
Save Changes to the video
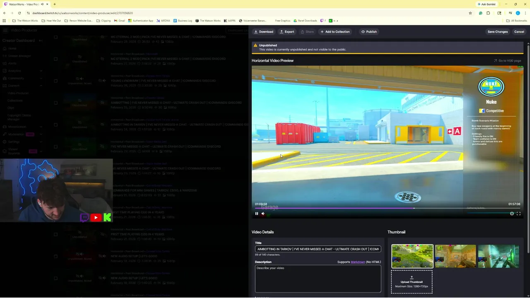pos(497,31)
